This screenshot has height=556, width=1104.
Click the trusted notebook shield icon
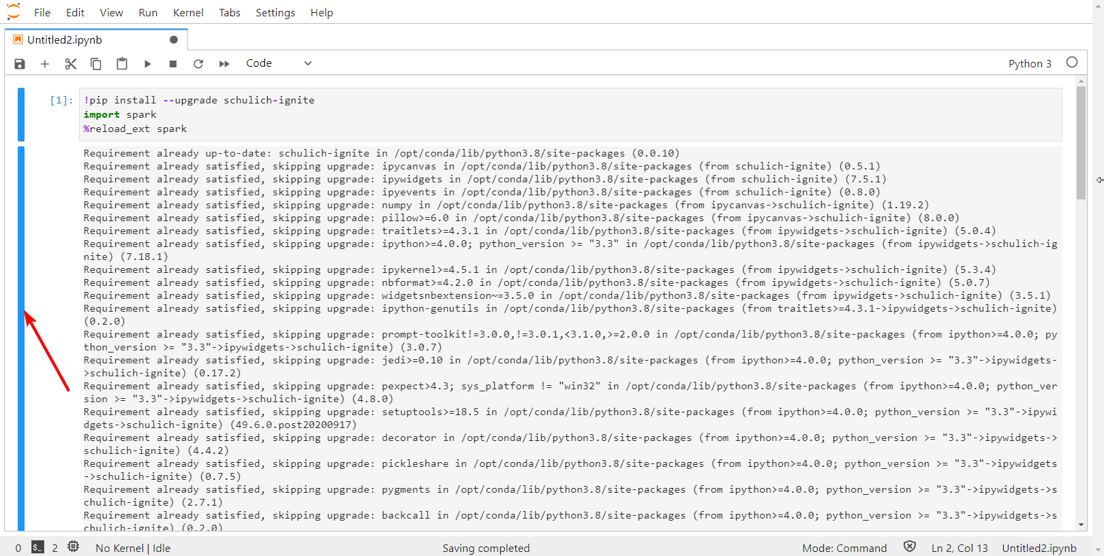910,546
